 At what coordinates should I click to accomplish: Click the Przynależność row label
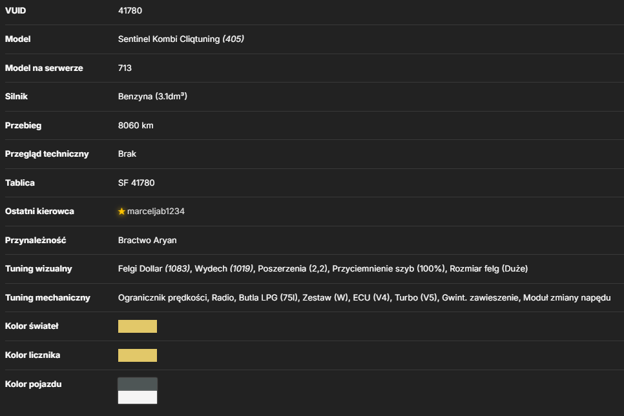coord(36,241)
